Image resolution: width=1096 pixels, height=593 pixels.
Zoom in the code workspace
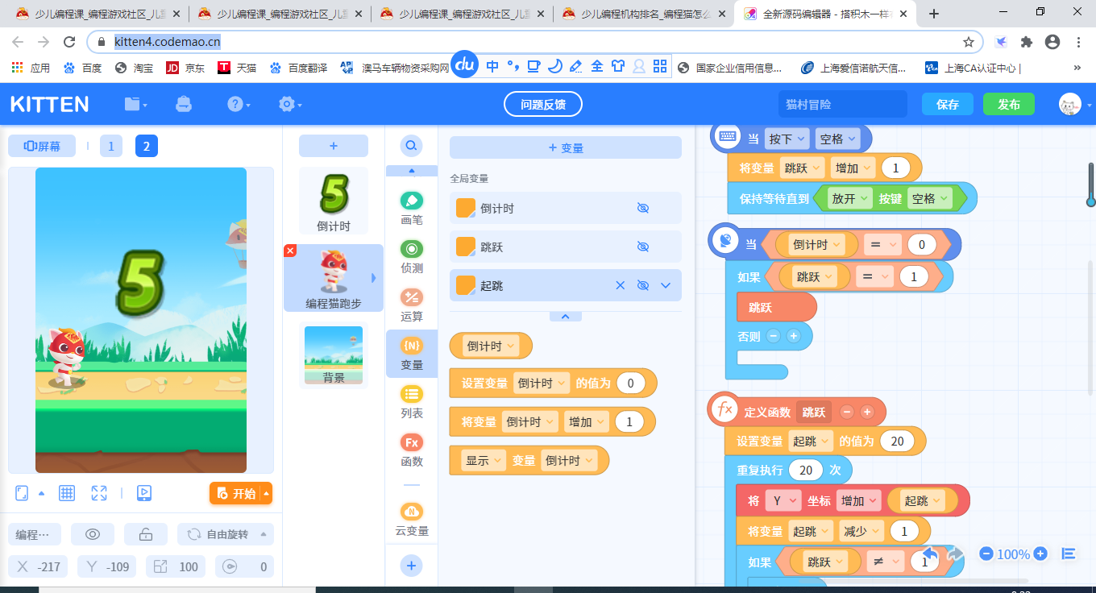coord(1040,554)
